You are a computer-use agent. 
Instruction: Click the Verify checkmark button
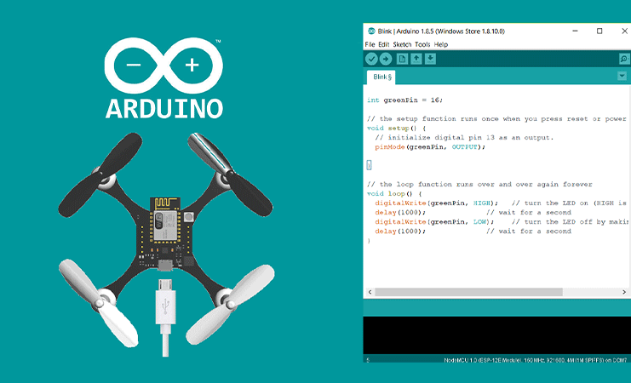tap(371, 59)
